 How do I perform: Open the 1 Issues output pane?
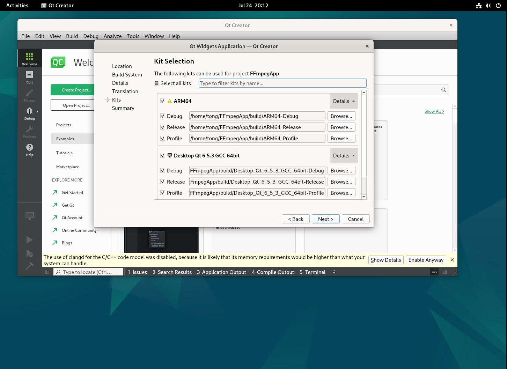point(137,272)
